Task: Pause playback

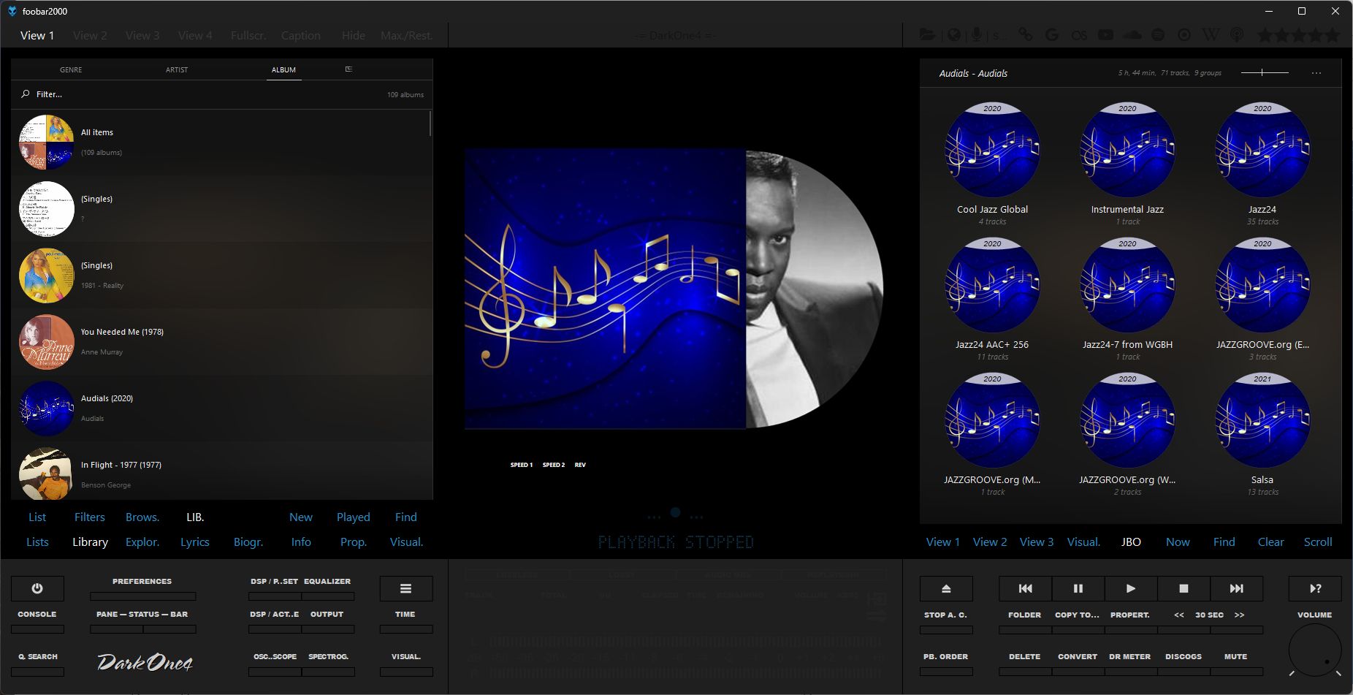Action: [x=1078, y=588]
